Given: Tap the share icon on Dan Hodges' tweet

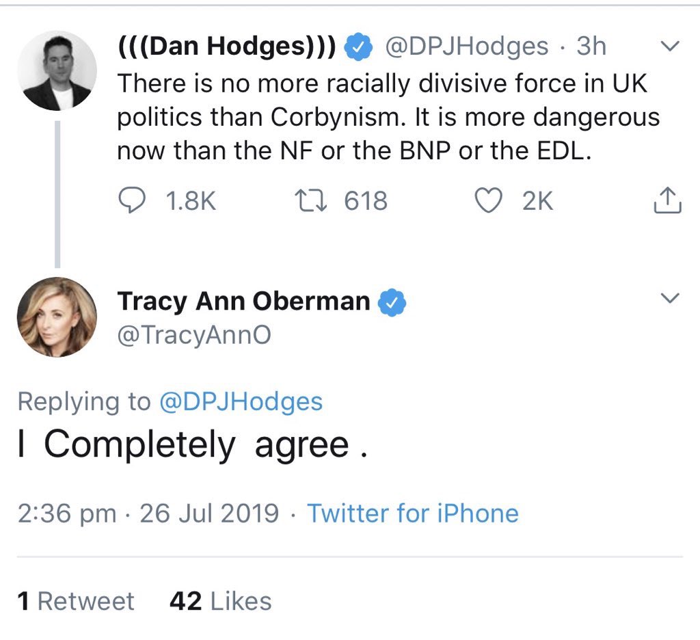Looking at the screenshot, I should (x=668, y=200).
